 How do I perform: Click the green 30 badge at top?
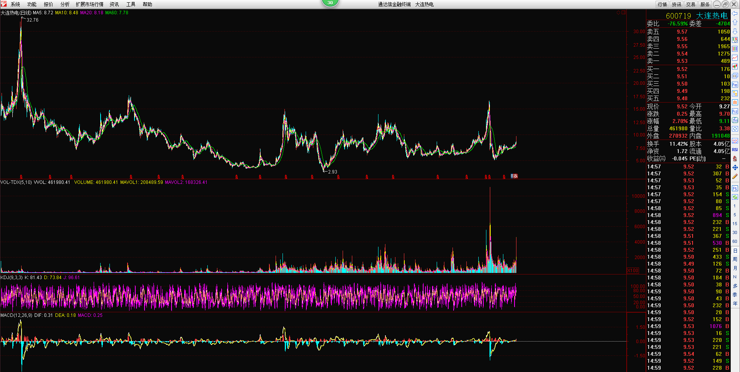(x=330, y=3)
